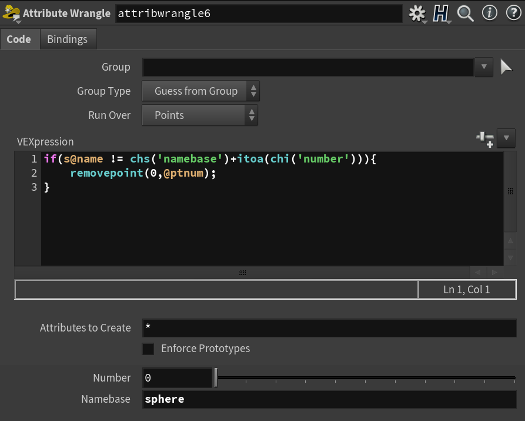
Task: Open the Group field dropdown arrow
Action: point(484,67)
